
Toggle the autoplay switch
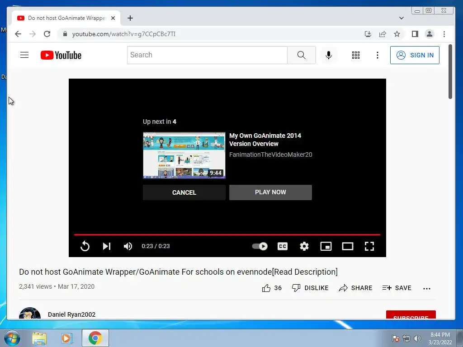[x=260, y=246]
